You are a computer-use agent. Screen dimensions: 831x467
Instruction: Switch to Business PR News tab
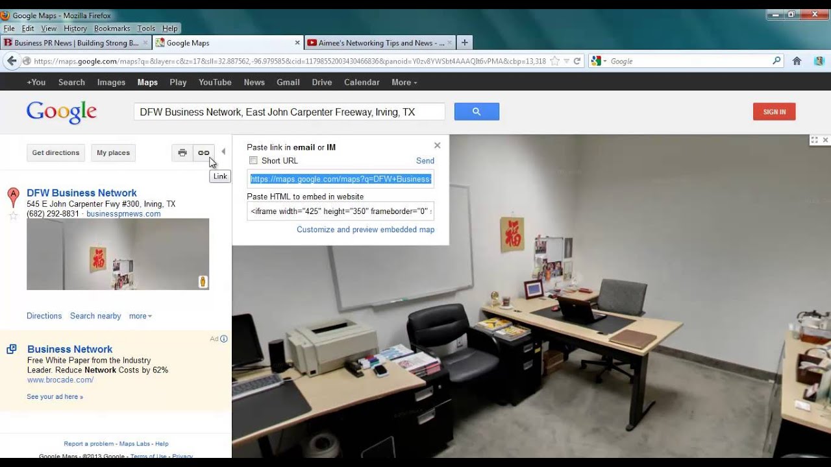coord(76,43)
